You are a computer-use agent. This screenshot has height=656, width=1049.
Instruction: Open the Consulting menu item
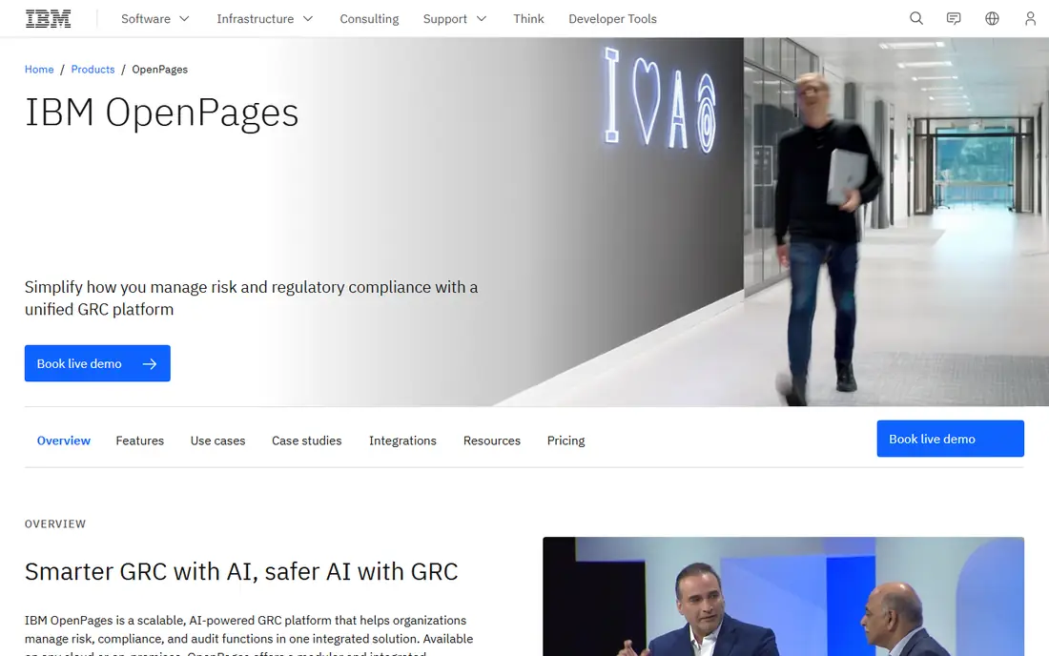[x=369, y=19]
